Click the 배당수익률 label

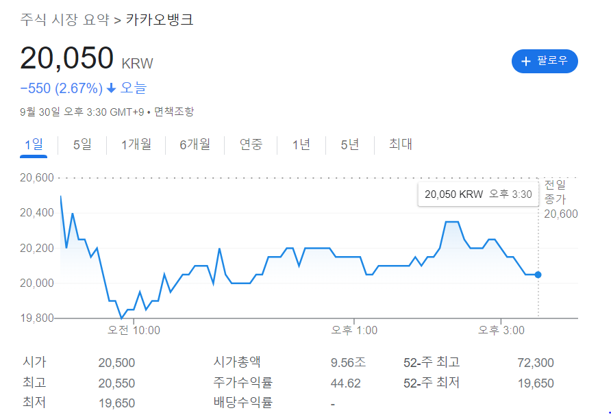[x=242, y=403]
